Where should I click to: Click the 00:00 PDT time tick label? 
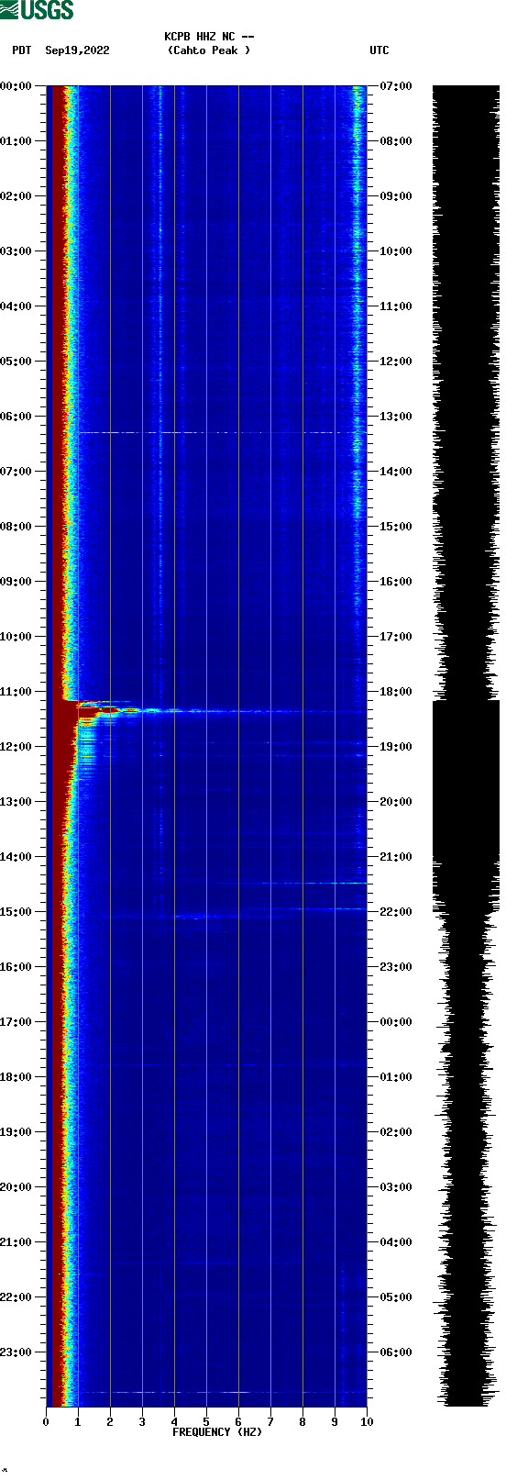pos(16,86)
